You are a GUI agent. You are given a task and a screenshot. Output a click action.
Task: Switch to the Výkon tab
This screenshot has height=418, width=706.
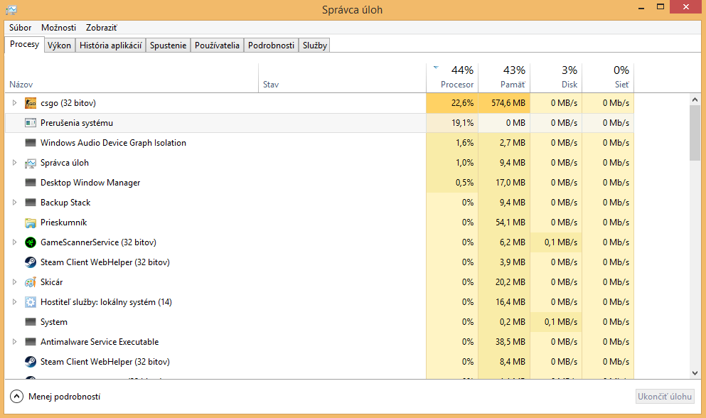tap(59, 45)
